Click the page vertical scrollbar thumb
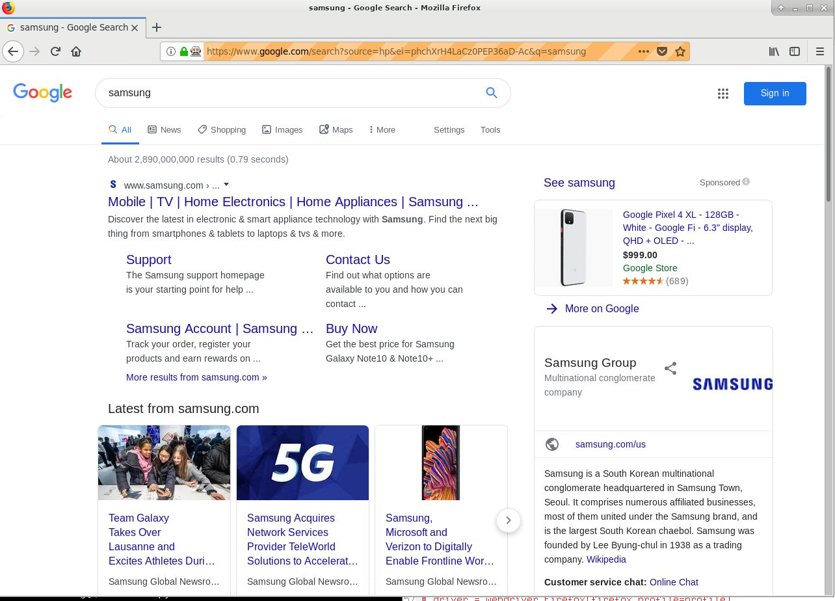Image resolution: width=835 pixels, height=601 pixels. click(x=829, y=133)
